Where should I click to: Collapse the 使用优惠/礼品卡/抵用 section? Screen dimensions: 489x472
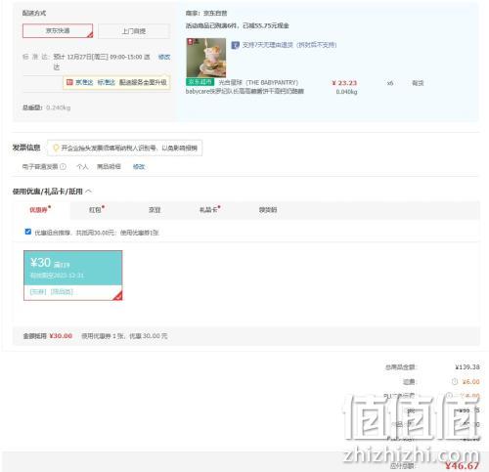pos(89,192)
